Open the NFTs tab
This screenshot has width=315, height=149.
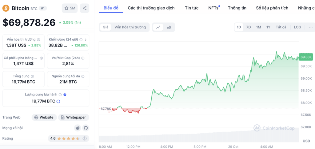point(214,8)
